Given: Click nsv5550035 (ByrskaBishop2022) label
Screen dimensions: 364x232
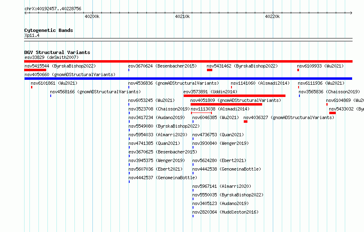Looking at the screenshot, I should [228, 195].
